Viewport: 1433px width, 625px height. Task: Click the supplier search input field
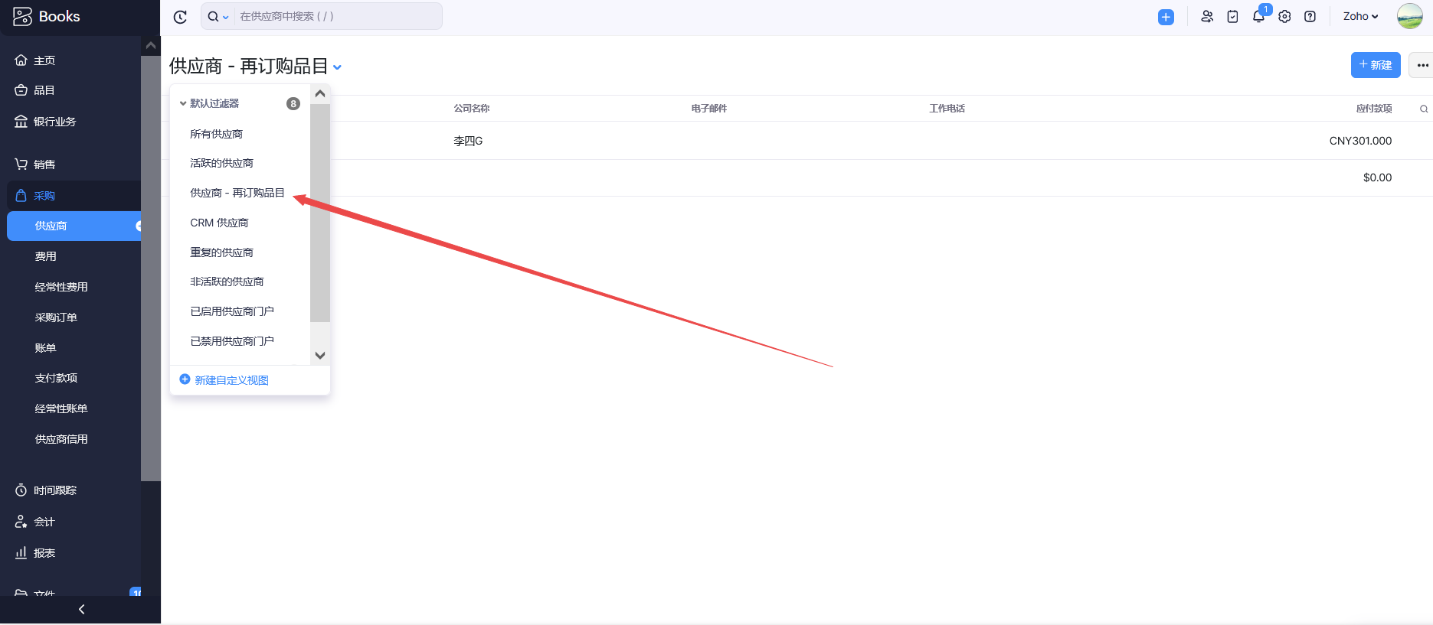[337, 16]
